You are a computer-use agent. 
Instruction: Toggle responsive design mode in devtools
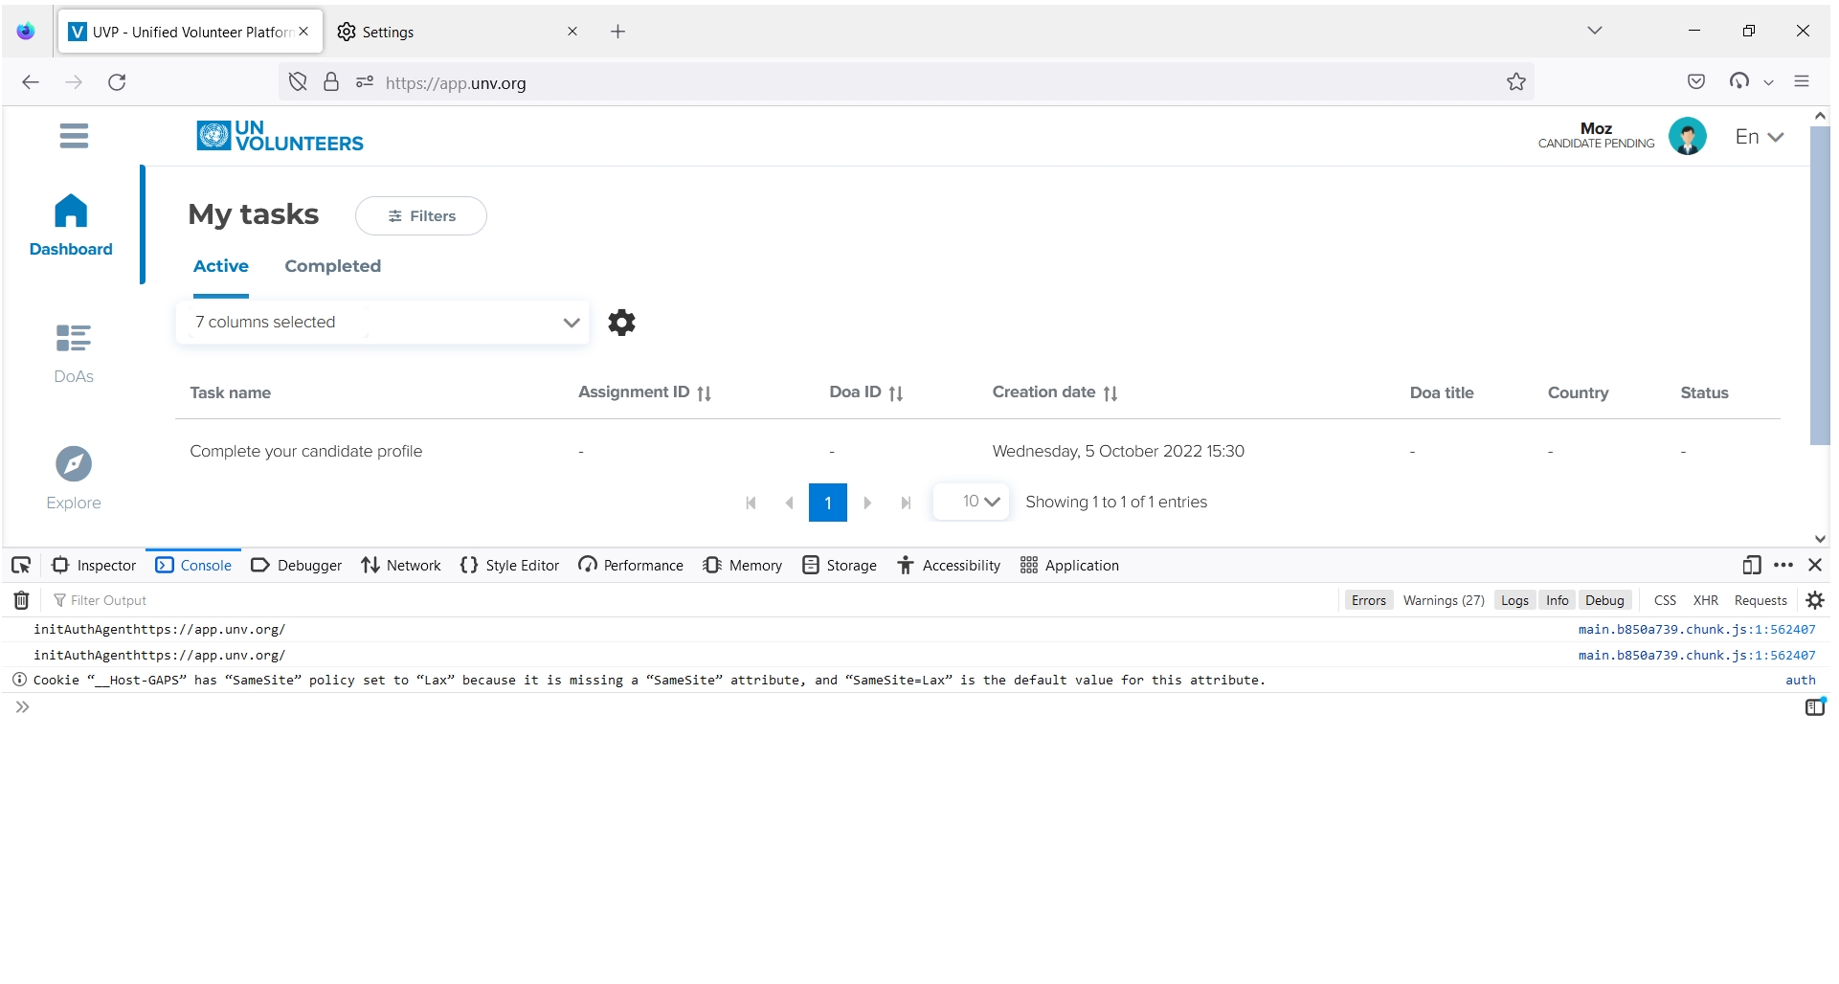[x=1753, y=565]
